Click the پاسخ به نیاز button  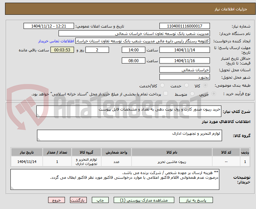196,200
